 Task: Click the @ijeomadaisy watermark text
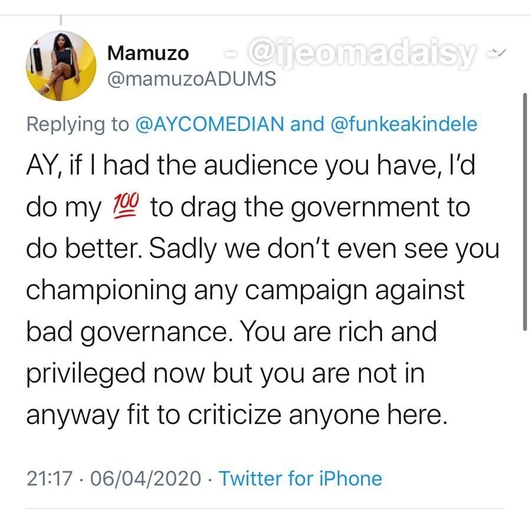(x=362, y=55)
